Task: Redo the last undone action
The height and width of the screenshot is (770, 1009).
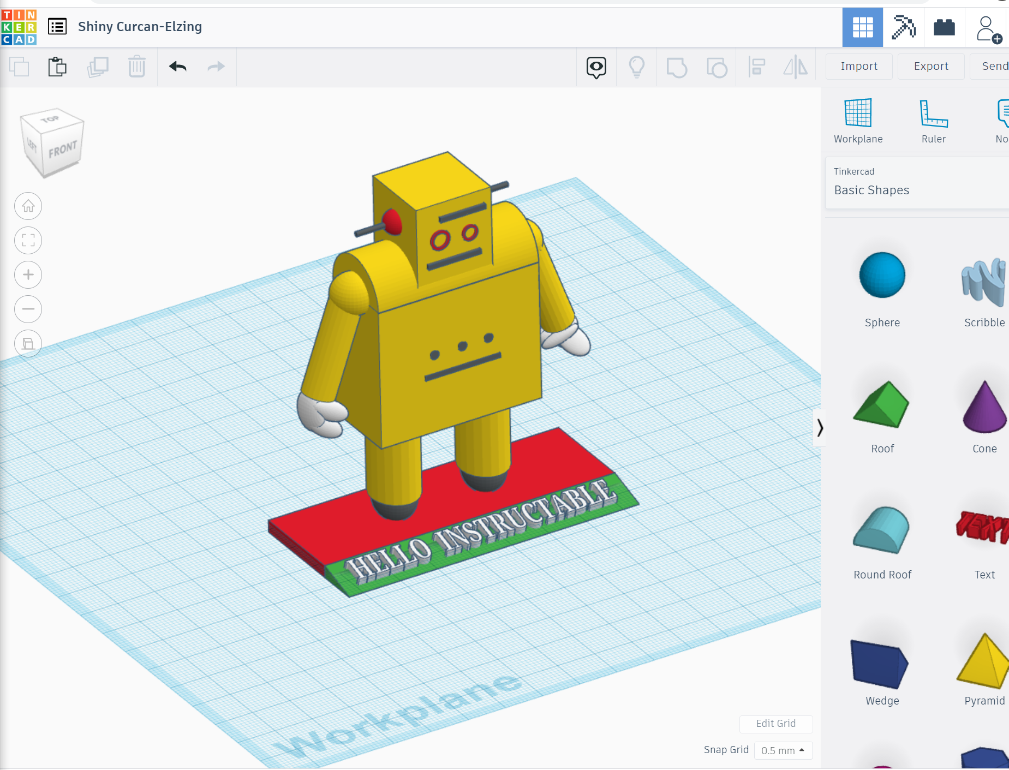Action: tap(216, 67)
